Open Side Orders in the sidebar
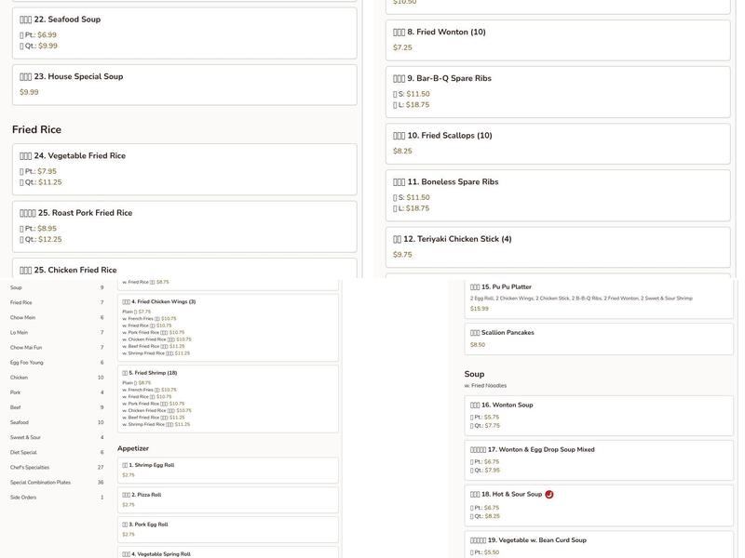Screen dimensions: 745x558 pyautogui.click(x=23, y=497)
